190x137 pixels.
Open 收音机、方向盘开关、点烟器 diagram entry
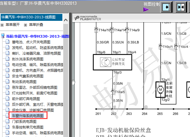pos(37,70)
